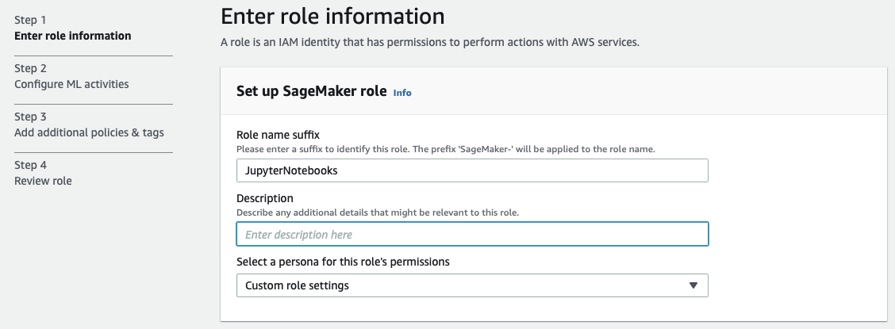Click the 'A role is an IAM identity' subtitle
This screenshot has height=329, width=895.
[x=429, y=41]
